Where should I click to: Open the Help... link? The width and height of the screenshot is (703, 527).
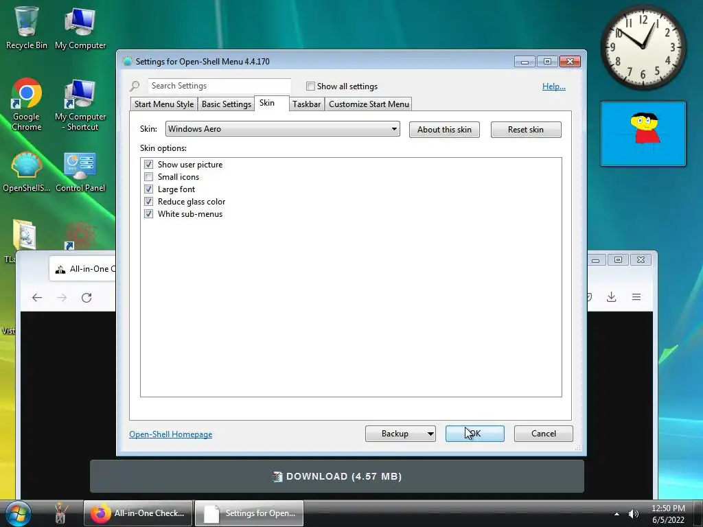(554, 86)
